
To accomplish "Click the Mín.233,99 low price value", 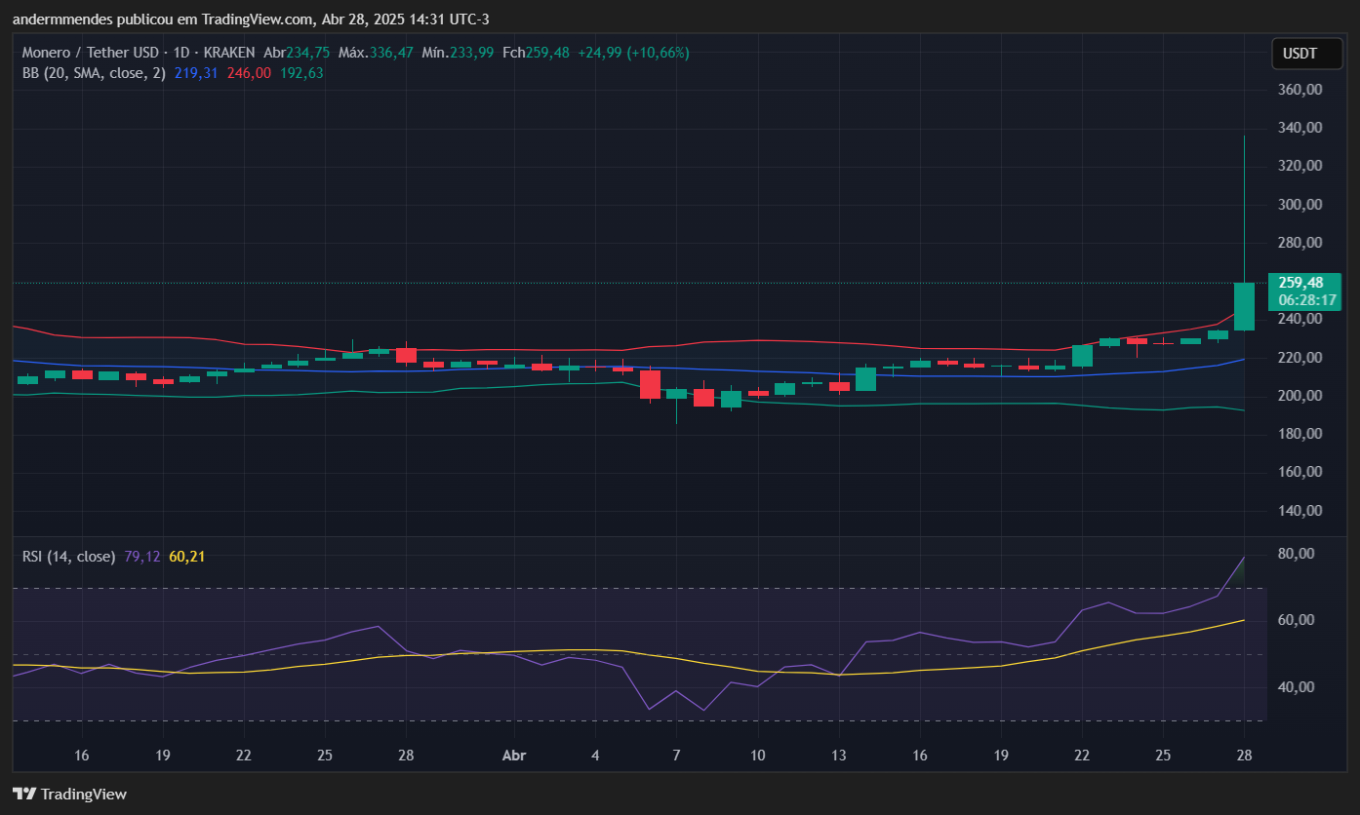I will [x=458, y=53].
